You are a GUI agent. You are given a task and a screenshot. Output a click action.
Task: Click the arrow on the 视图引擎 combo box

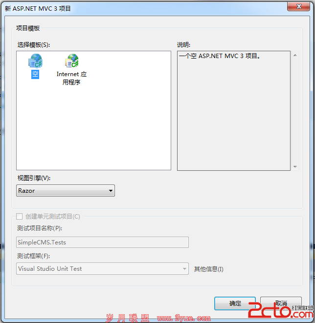111,191
